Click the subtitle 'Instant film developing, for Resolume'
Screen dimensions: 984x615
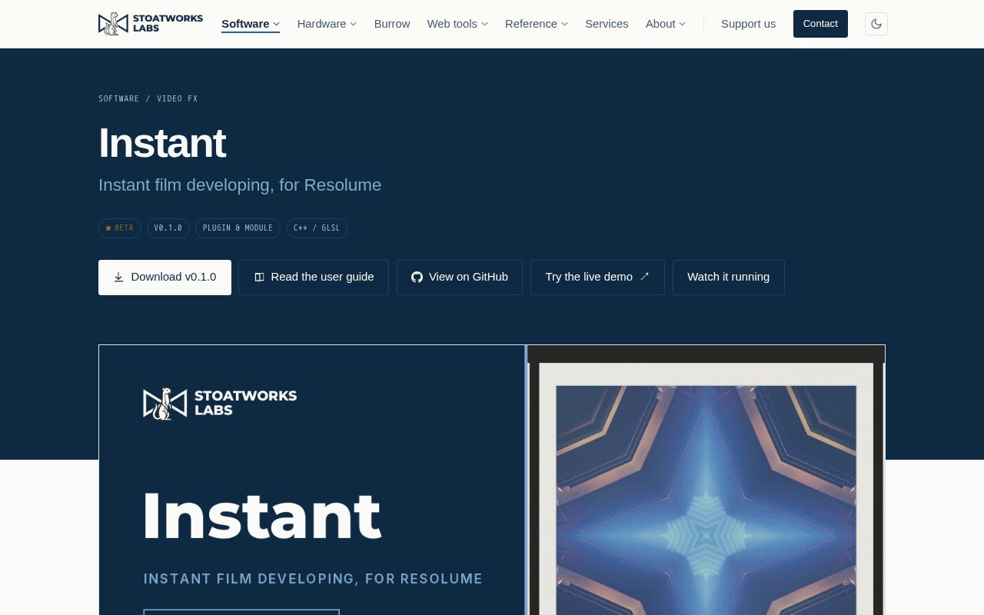coord(240,185)
